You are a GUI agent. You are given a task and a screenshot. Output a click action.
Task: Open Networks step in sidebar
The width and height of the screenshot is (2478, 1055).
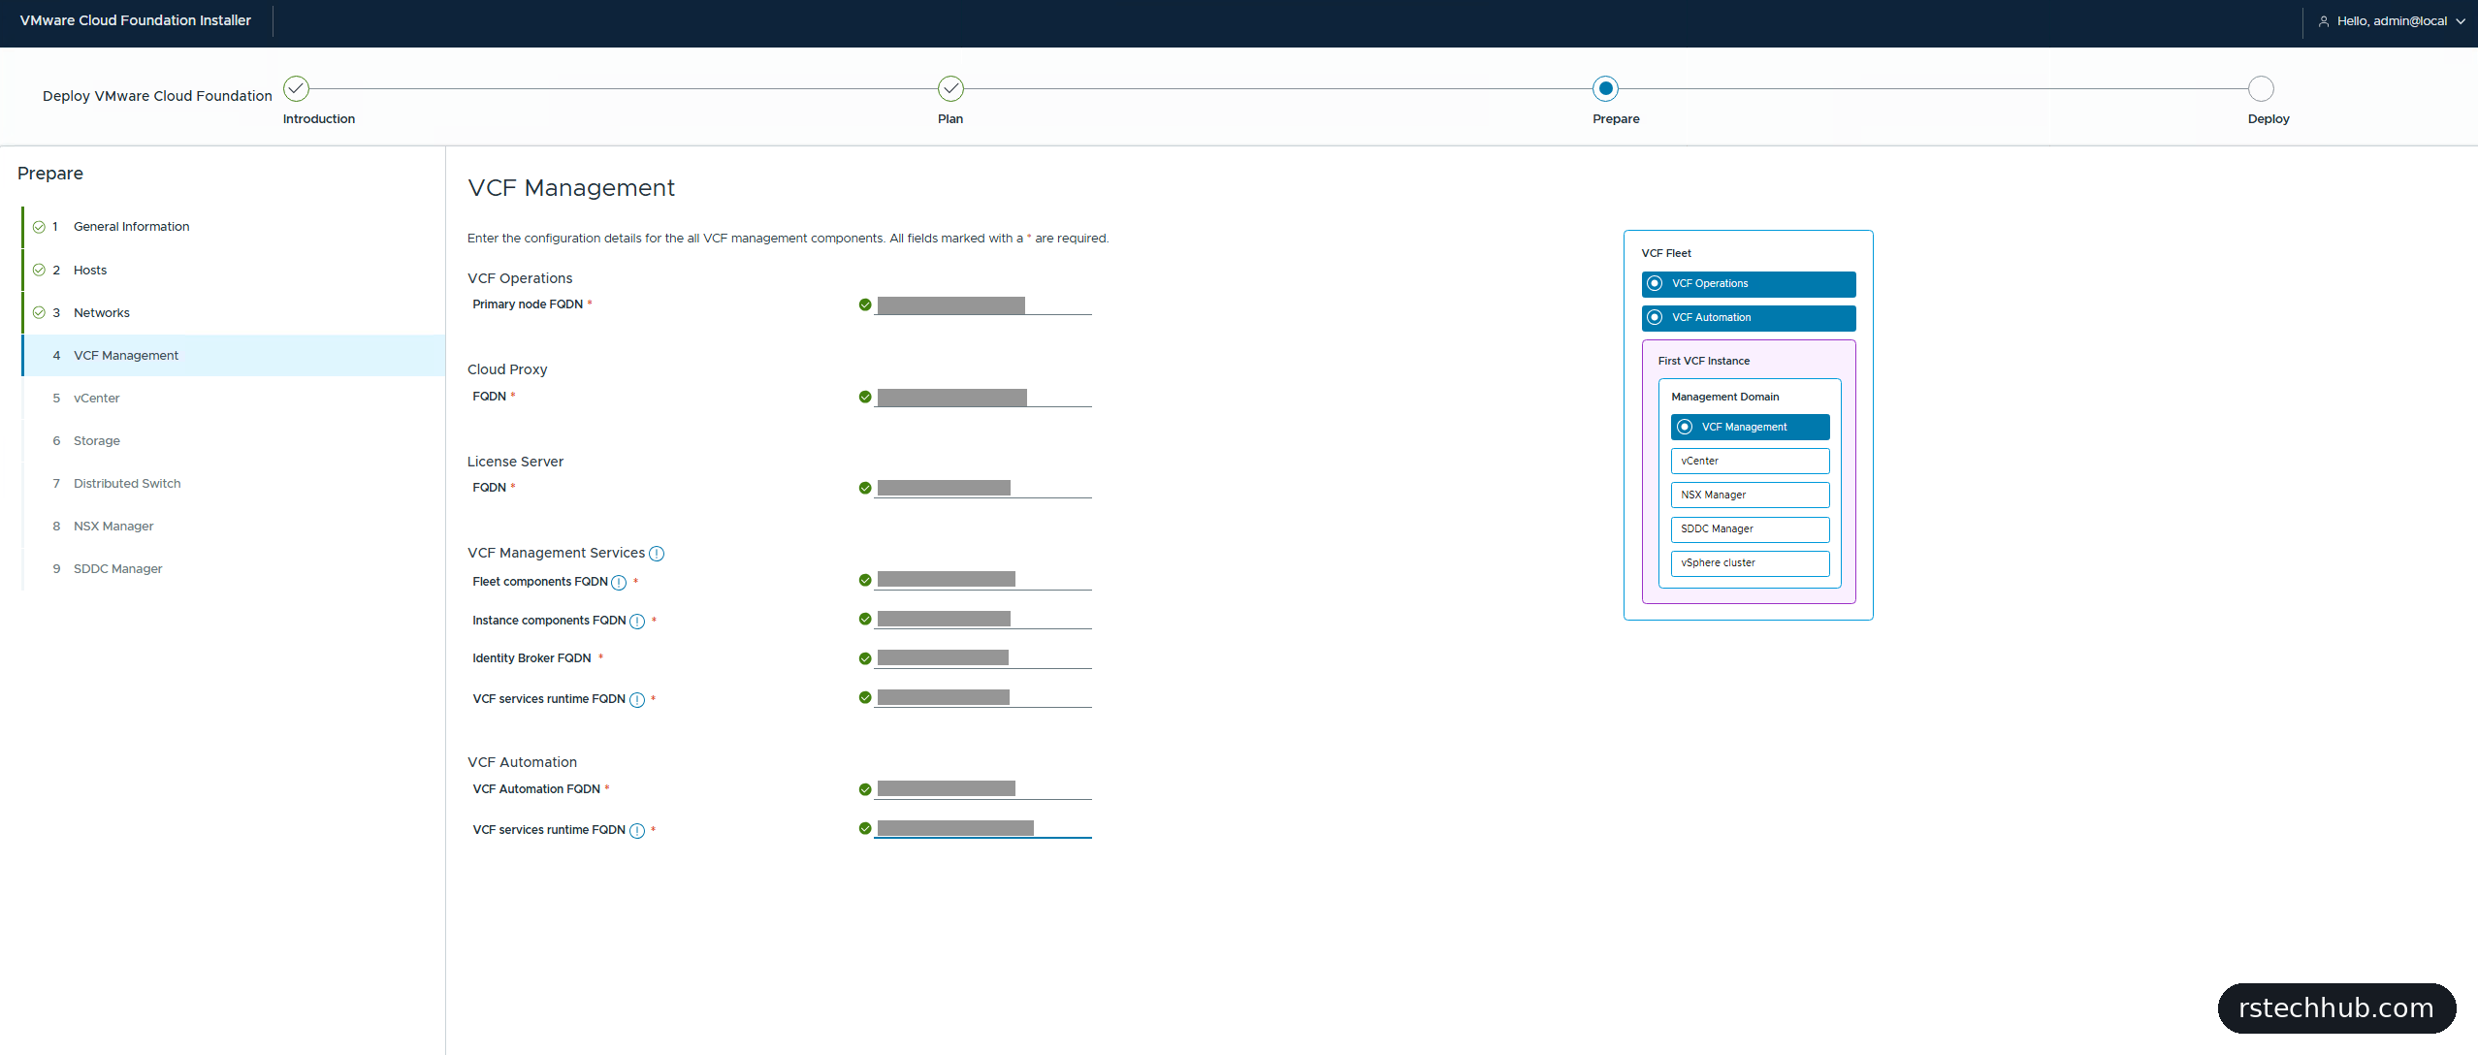click(234, 312)
